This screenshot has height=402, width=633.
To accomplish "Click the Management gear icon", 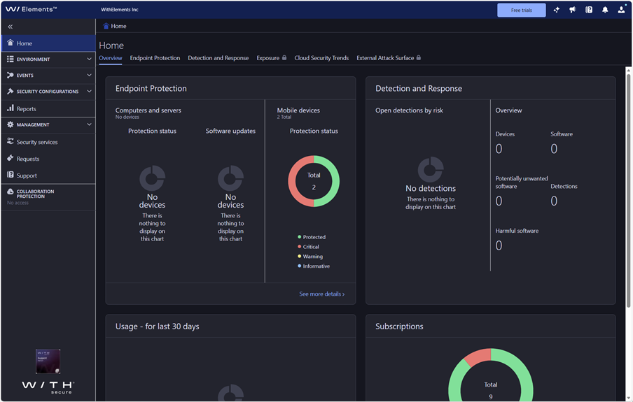I will coord(10,124).
